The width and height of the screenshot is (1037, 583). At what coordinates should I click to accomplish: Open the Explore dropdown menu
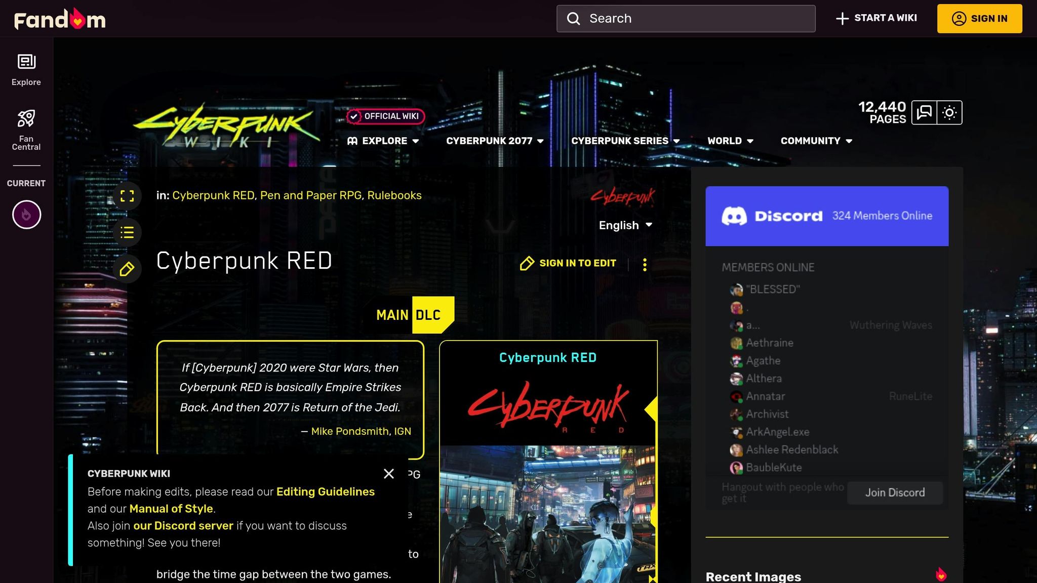coord(383,141)
